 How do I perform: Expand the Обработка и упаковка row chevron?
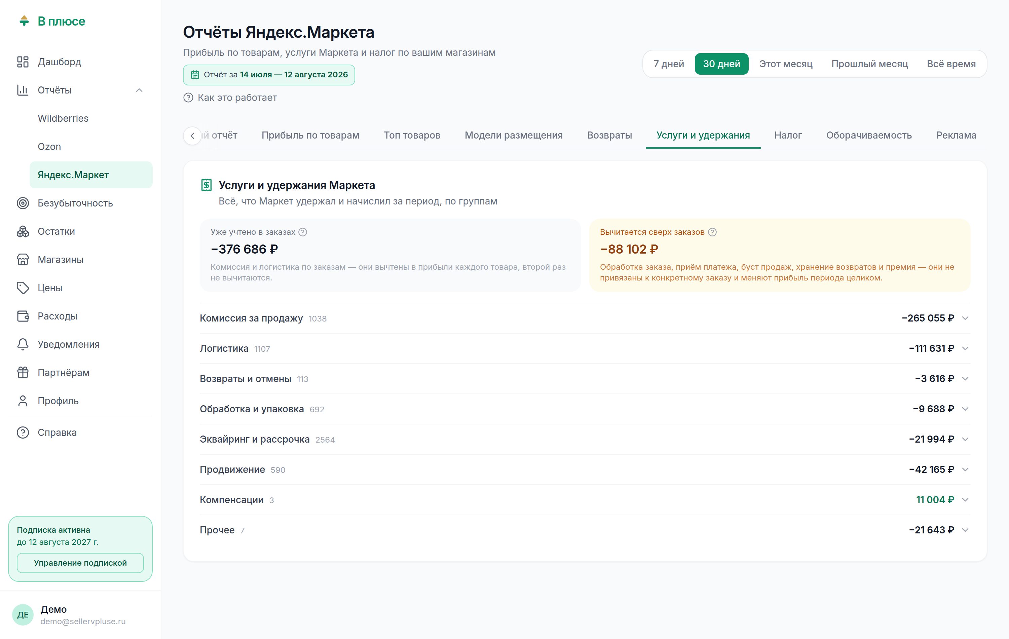click(965, 409)
